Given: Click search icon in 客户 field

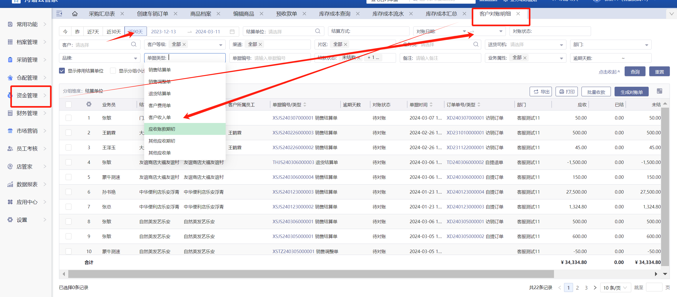Looking at the screenshot, I should [134, 44].
